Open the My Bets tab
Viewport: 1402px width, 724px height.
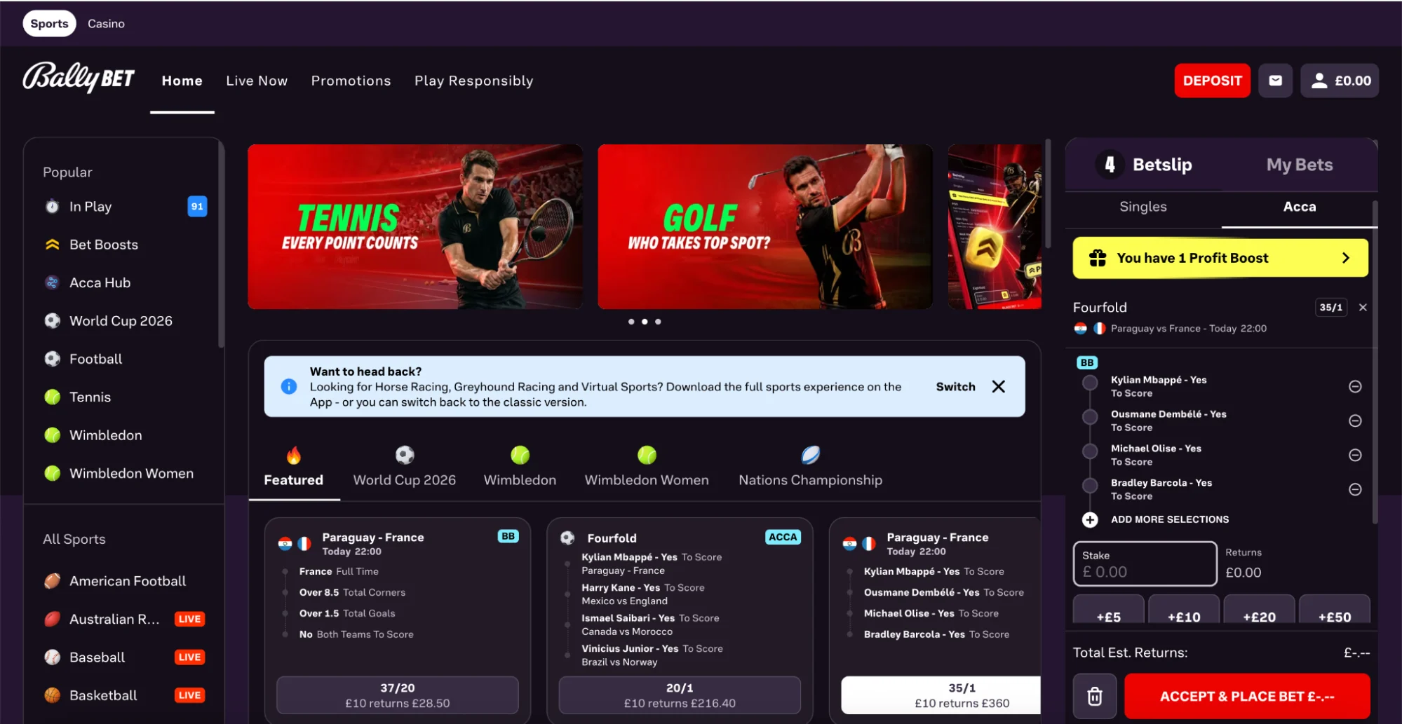pyautogui.click(x=1300, y=165)
